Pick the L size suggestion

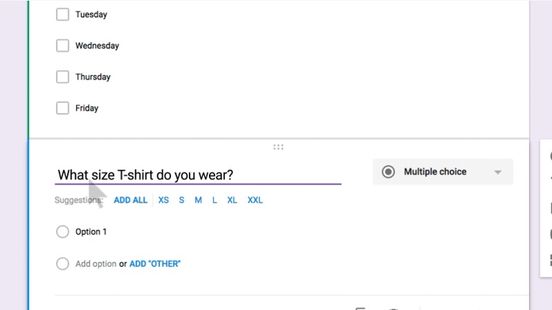click(x=215, y=200)
